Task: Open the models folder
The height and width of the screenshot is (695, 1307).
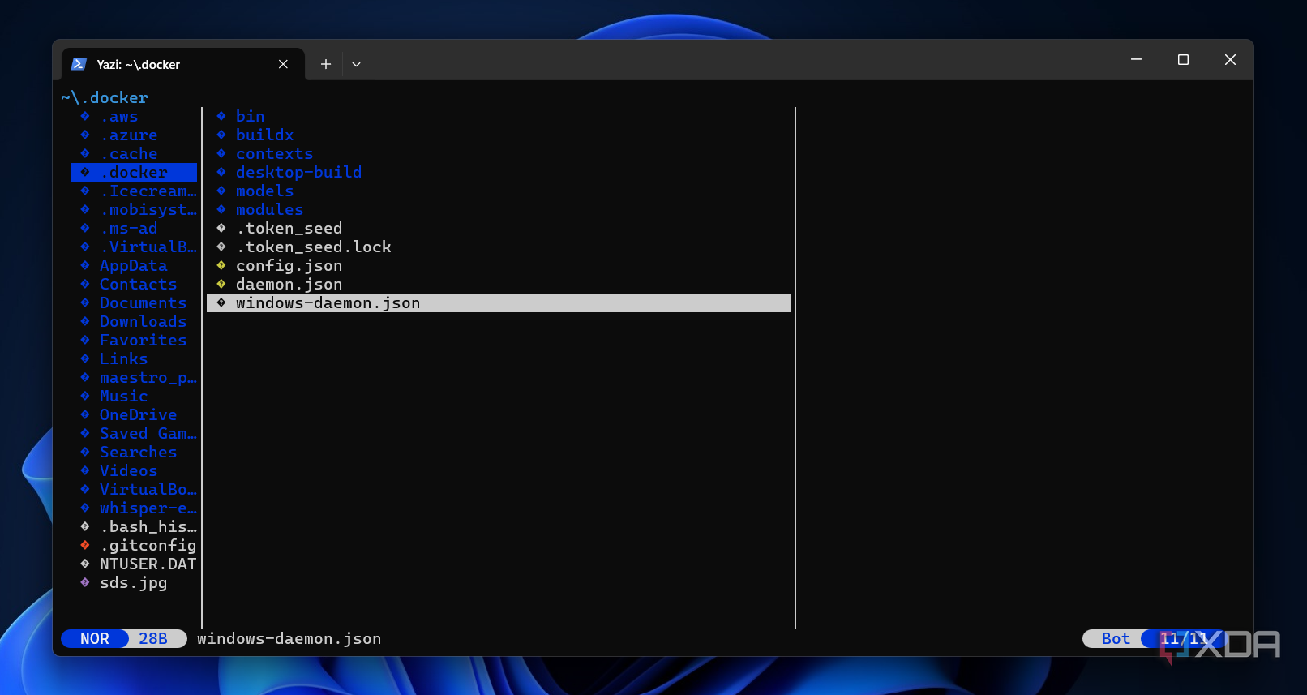Action: pyautogui.click(x=265, y=191)
